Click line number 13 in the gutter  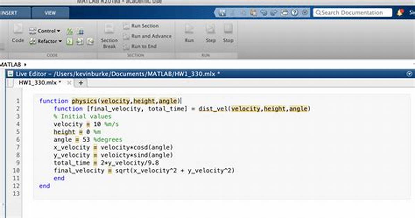pos(16,194)
